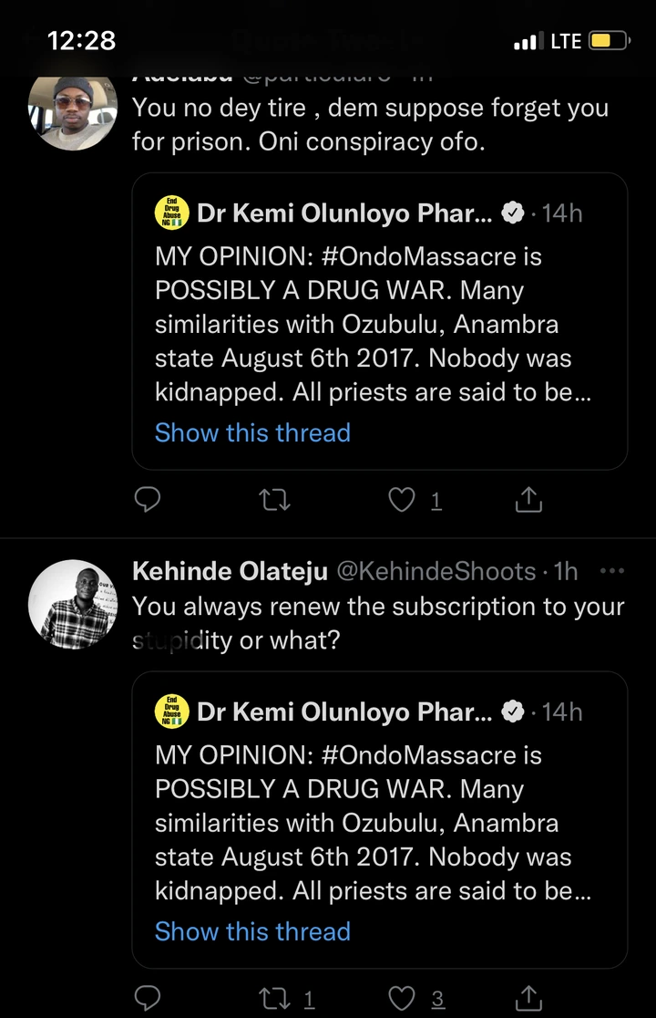Open Kehinde Olateju's profile picture
The image size is (656, 1018).
click(x=74, y=604)
